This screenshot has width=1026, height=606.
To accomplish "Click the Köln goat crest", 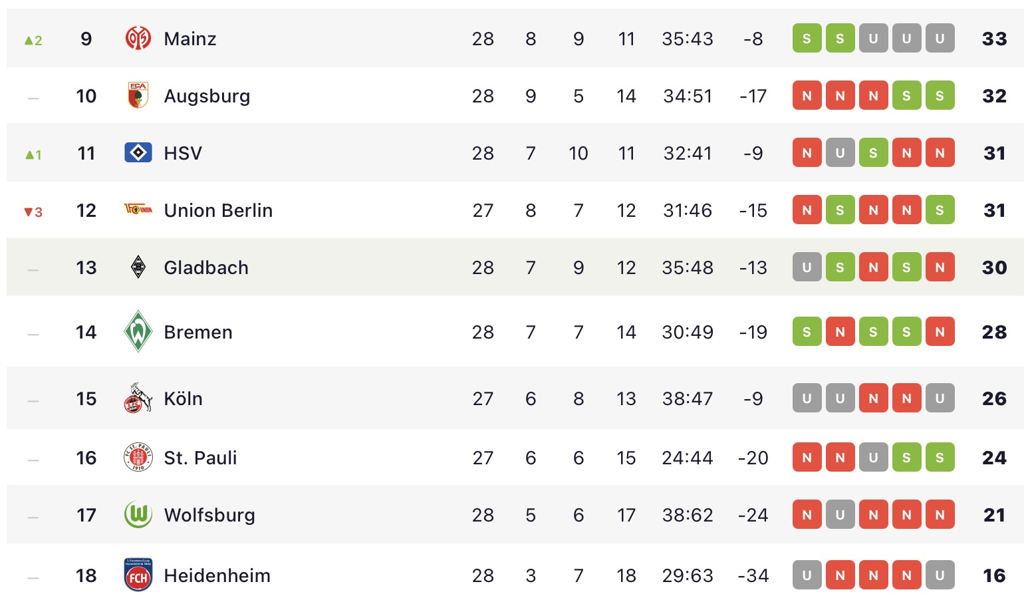I will point(138,398).
